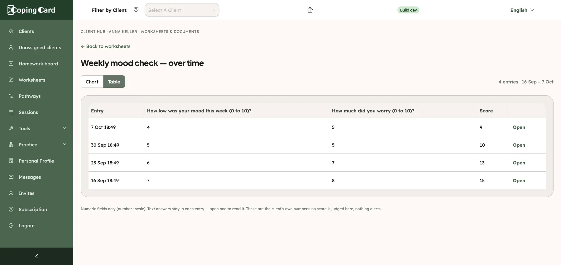This screenshot has width=561, height=265.
Task: Click the Subscription dollar icon
Action: point(11,209)
